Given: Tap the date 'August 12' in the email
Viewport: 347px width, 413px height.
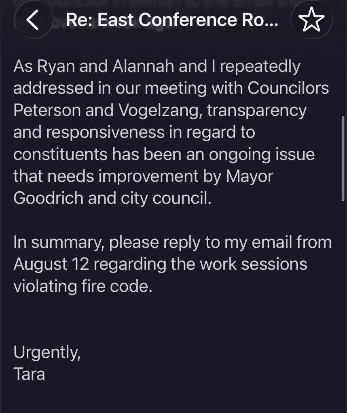Looking at the screenshot, I should click(51, 264).
